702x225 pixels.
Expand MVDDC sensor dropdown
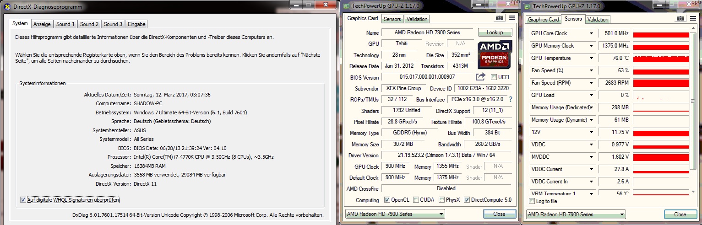[591, 157]
